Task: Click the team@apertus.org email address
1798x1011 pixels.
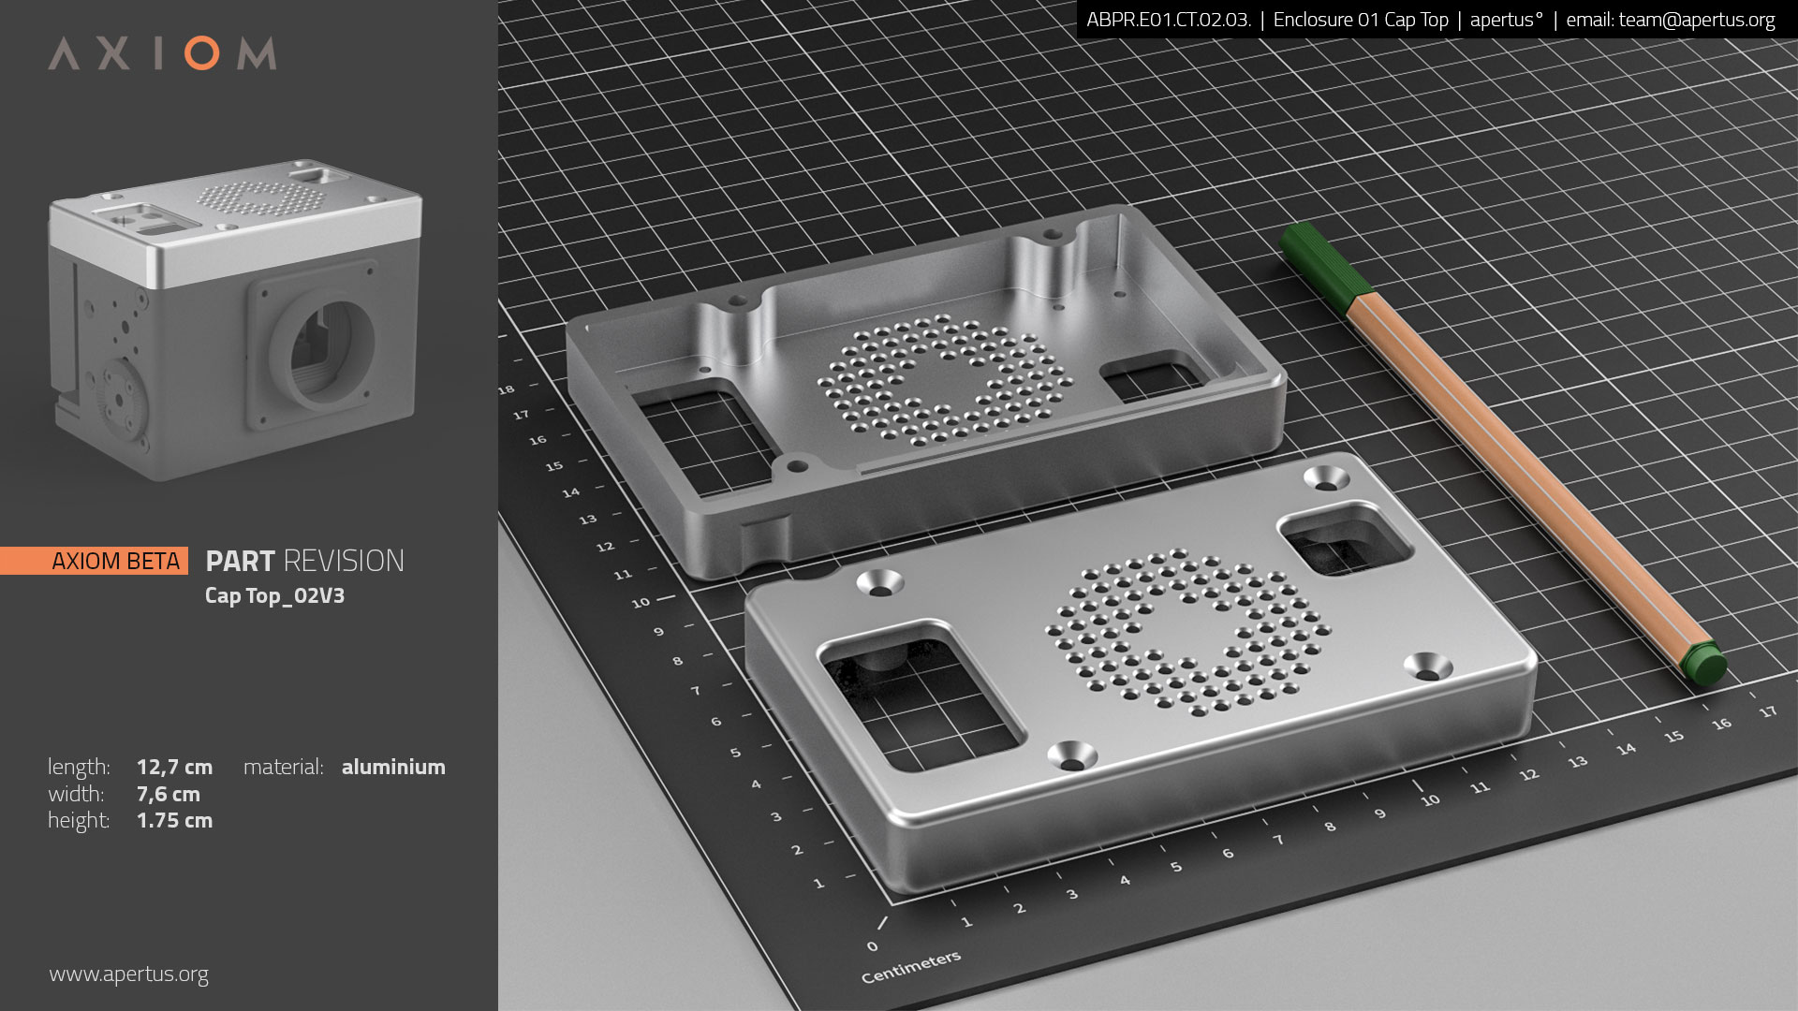Action: point(1696,20)
